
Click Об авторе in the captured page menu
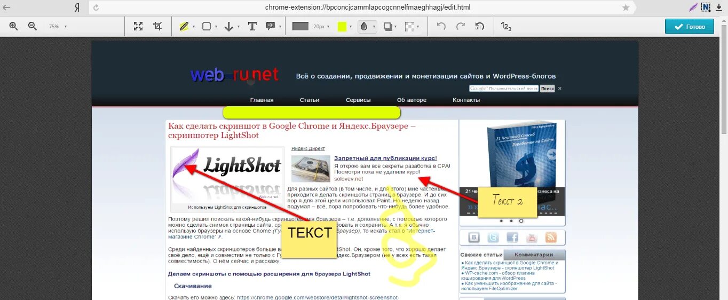coord(412,100)
